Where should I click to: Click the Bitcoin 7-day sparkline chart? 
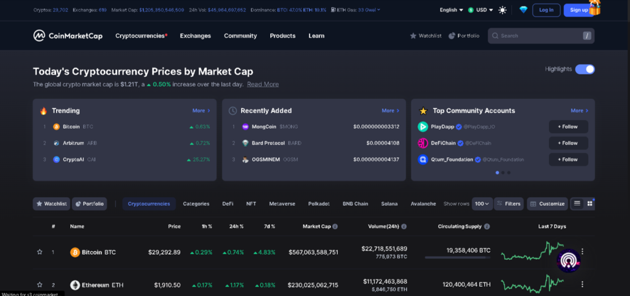coord(532,251)
